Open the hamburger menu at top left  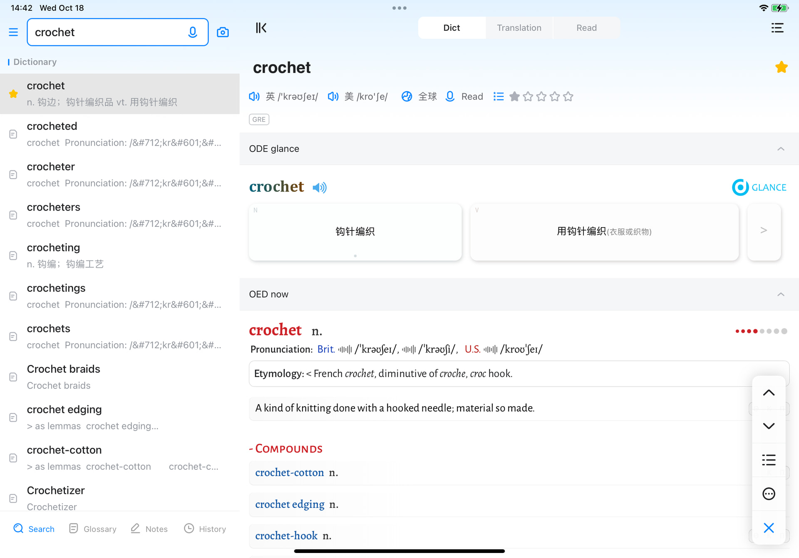pos(13,32)
